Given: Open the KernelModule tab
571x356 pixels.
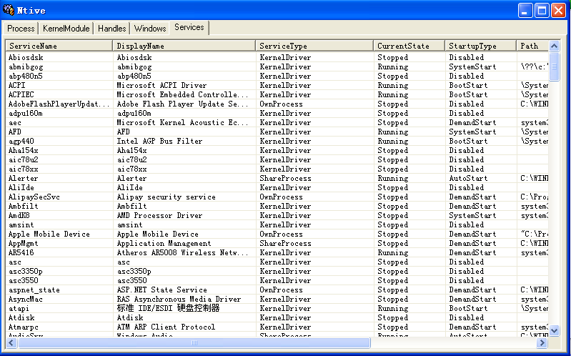Looking at the screenshot, I should click(x=66, y=29).
